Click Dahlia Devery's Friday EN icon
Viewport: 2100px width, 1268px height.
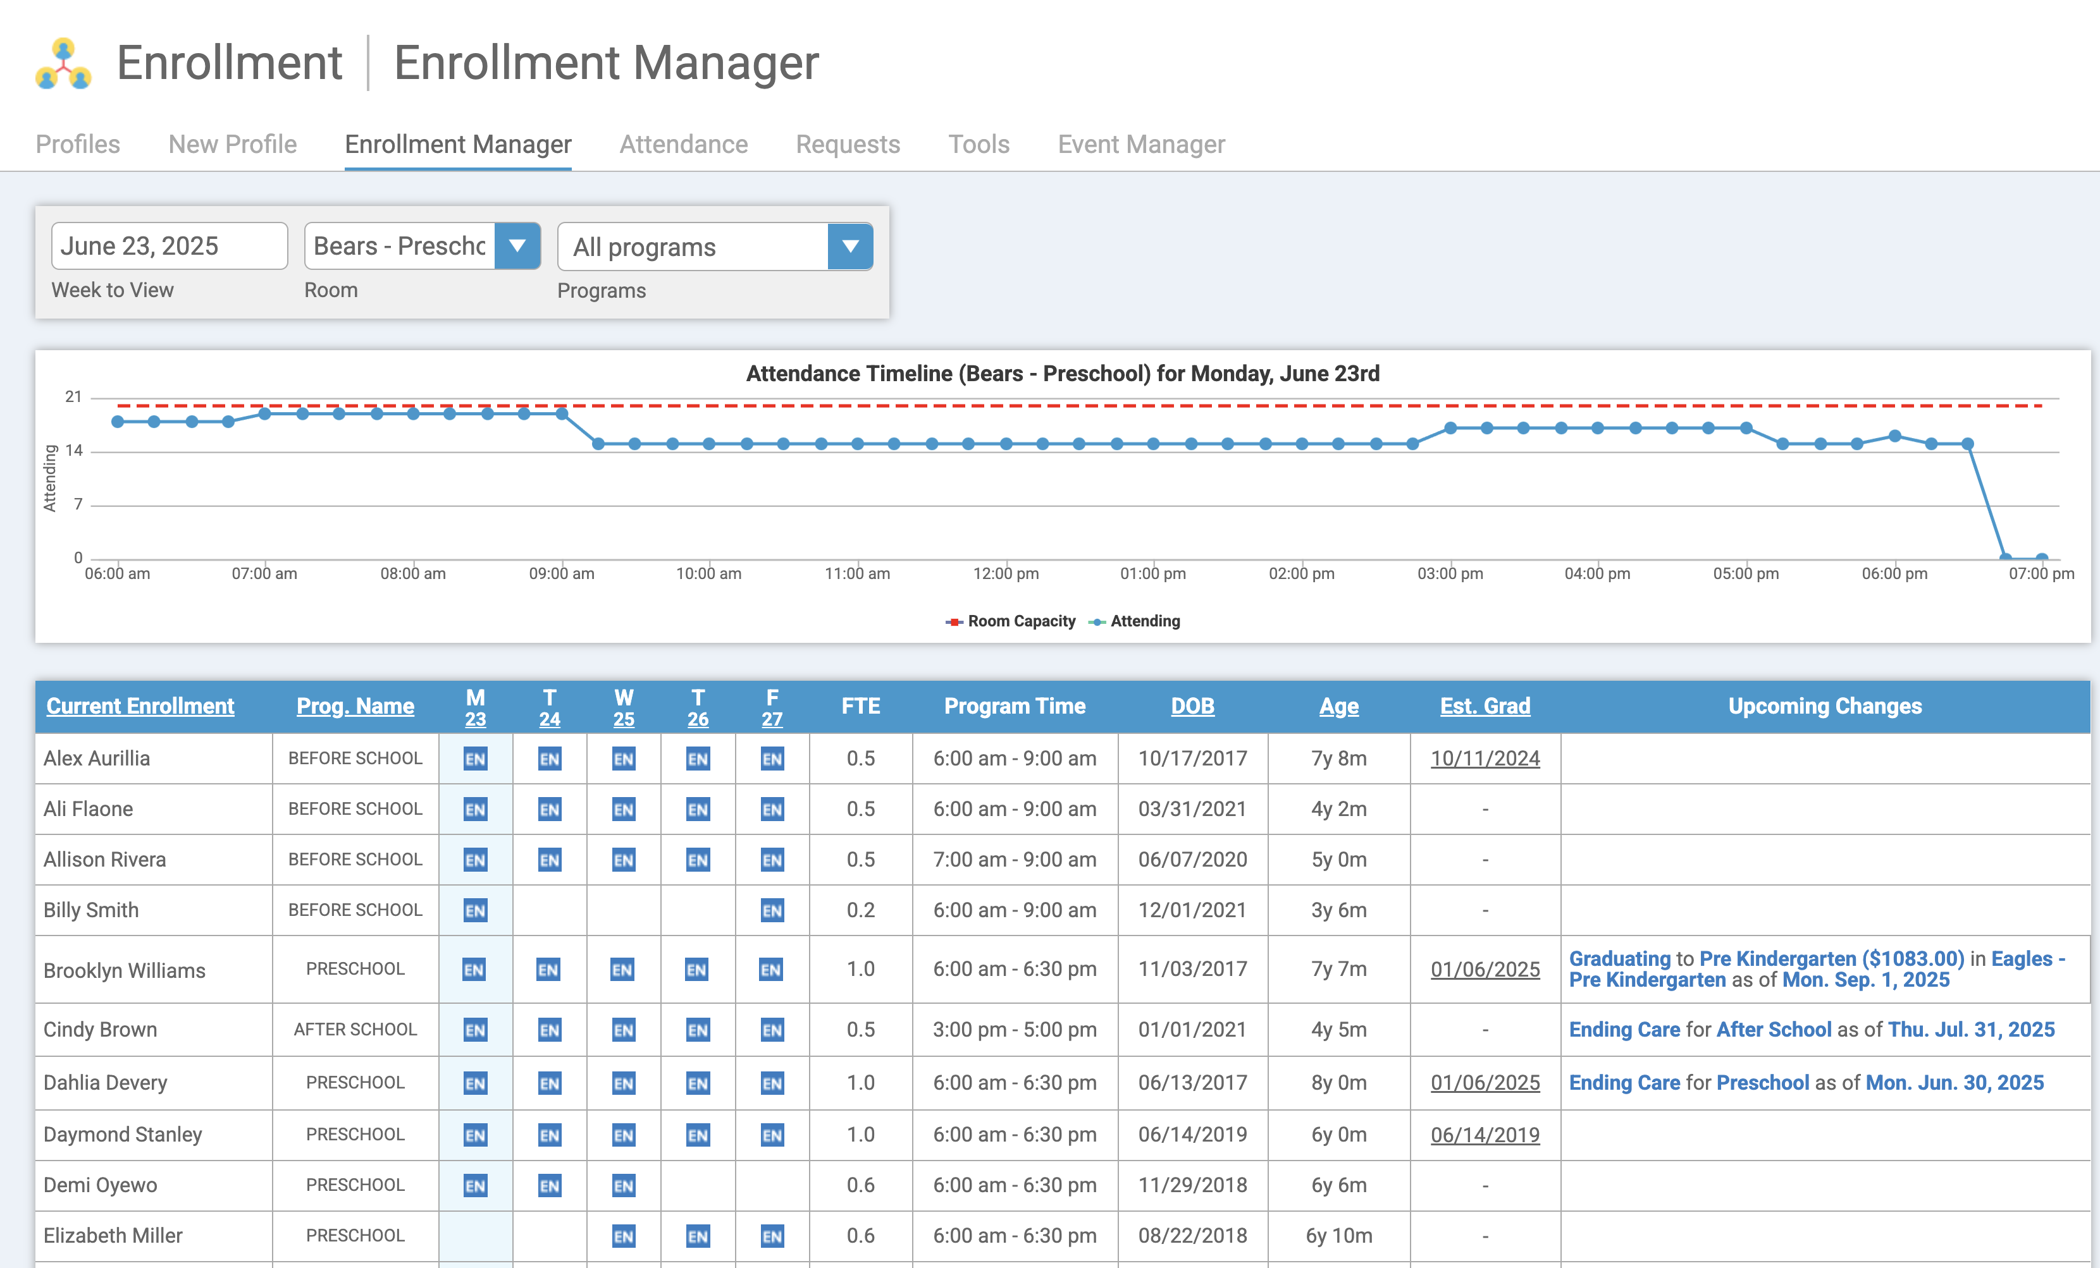coord(772,1083)
